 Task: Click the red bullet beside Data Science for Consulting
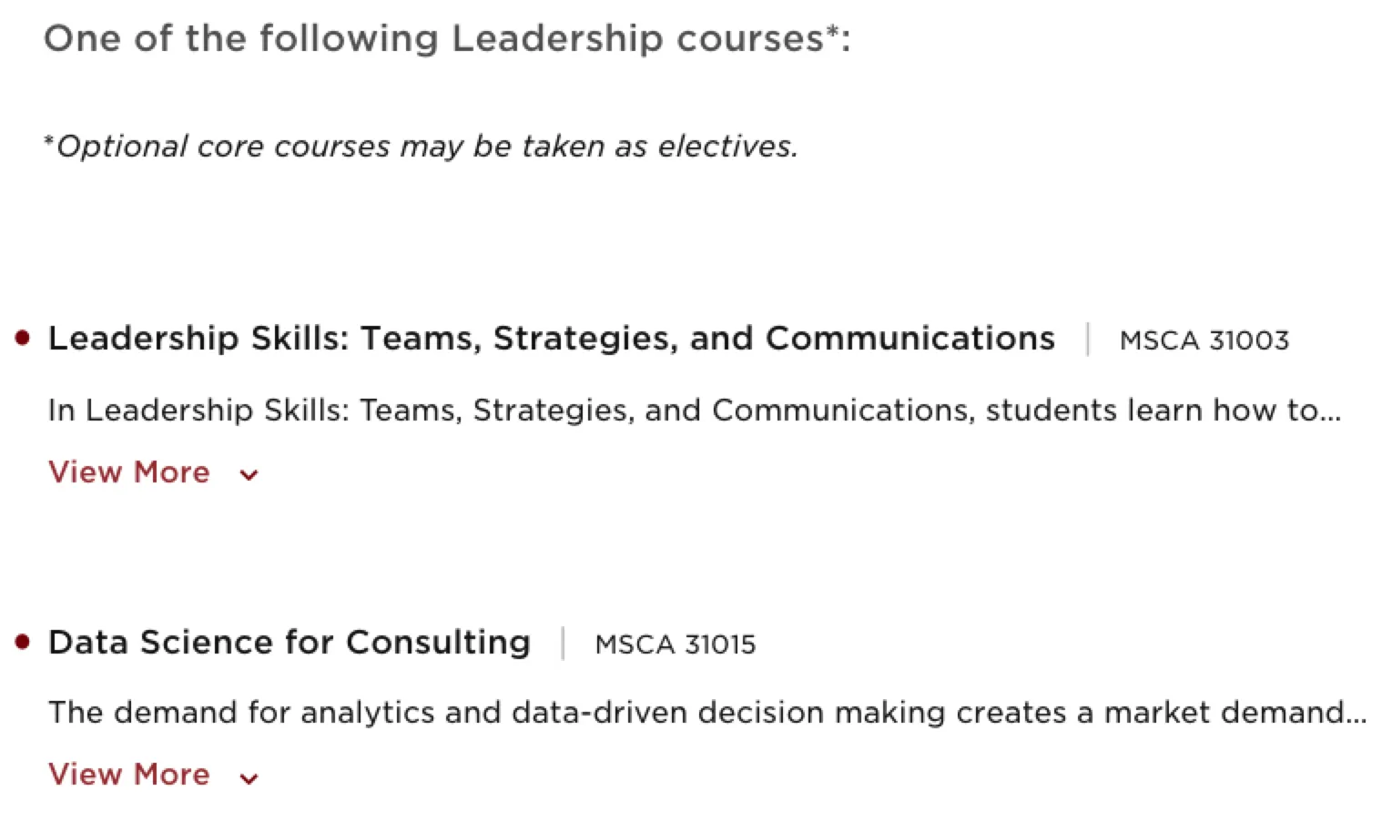click(x=23, y=643)
